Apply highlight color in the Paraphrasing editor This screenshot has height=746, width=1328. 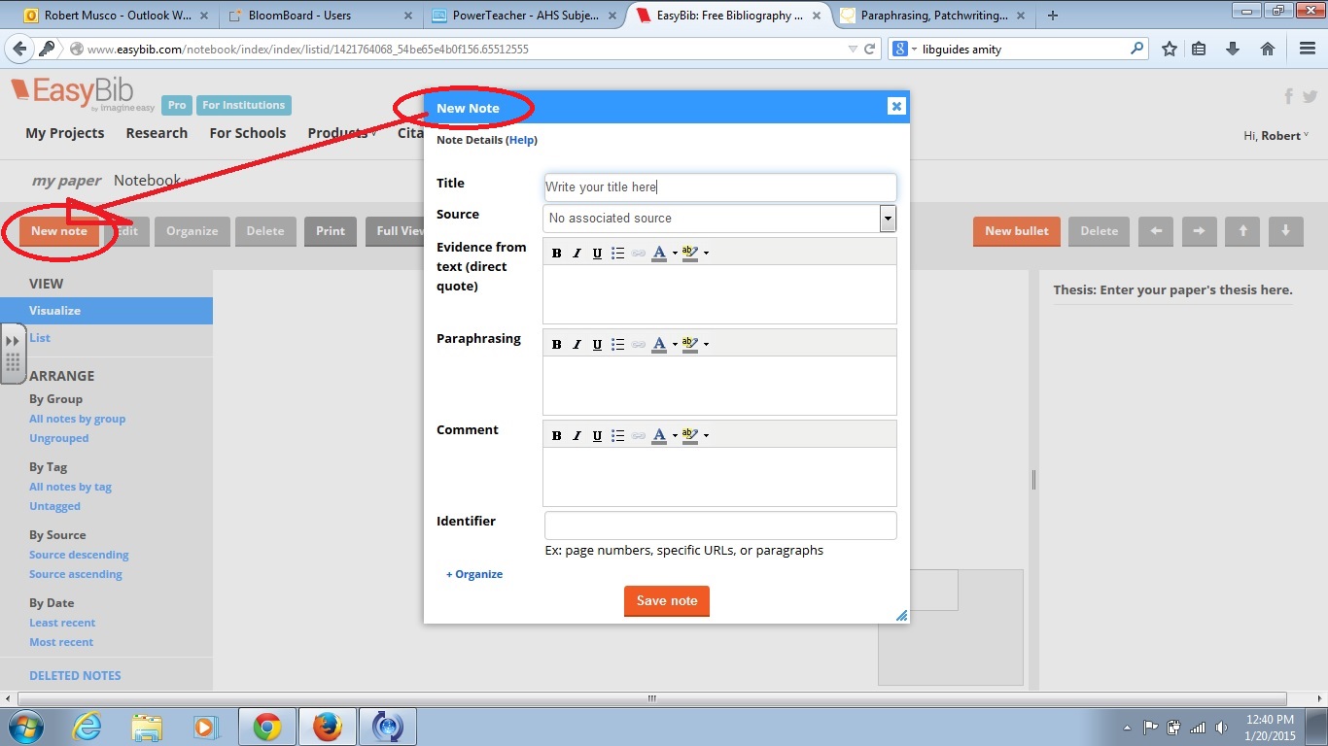click(690, 344)
